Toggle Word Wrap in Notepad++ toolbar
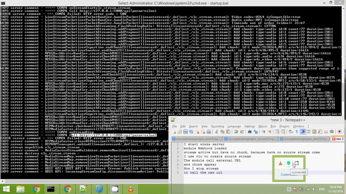346x194 pixels. tap(291, 132)
